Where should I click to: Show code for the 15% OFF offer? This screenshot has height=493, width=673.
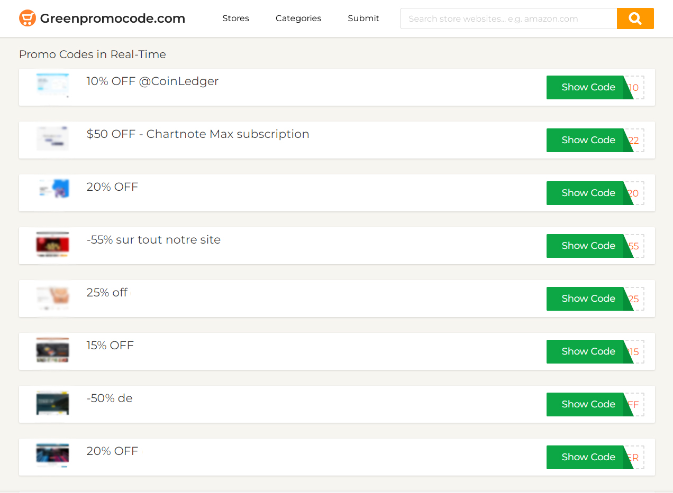point(589,351)
